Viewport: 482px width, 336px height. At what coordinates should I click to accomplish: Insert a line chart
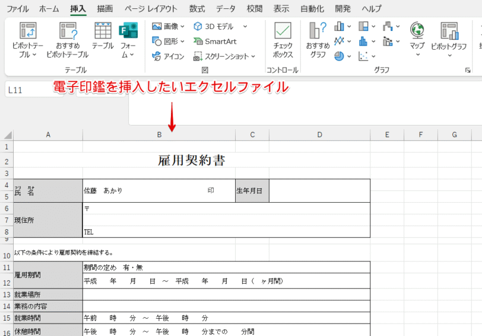[x=339, y=41]
